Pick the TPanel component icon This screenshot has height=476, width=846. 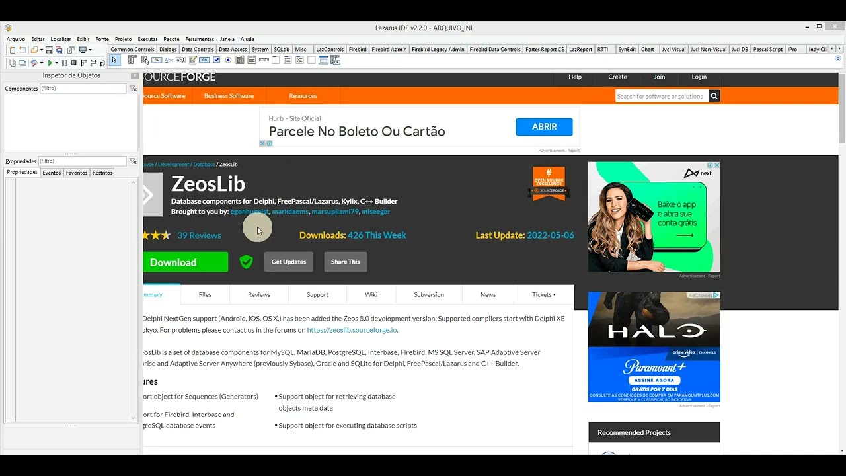pos(311,60)
